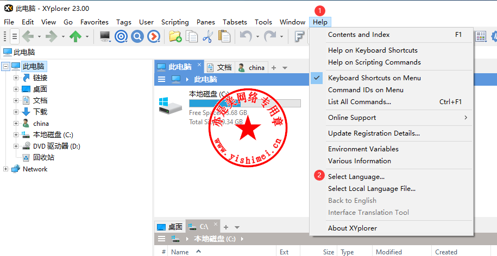Open the Tabsets menu
This screenshot has height=256, width=497.
[x=235, y=22]
